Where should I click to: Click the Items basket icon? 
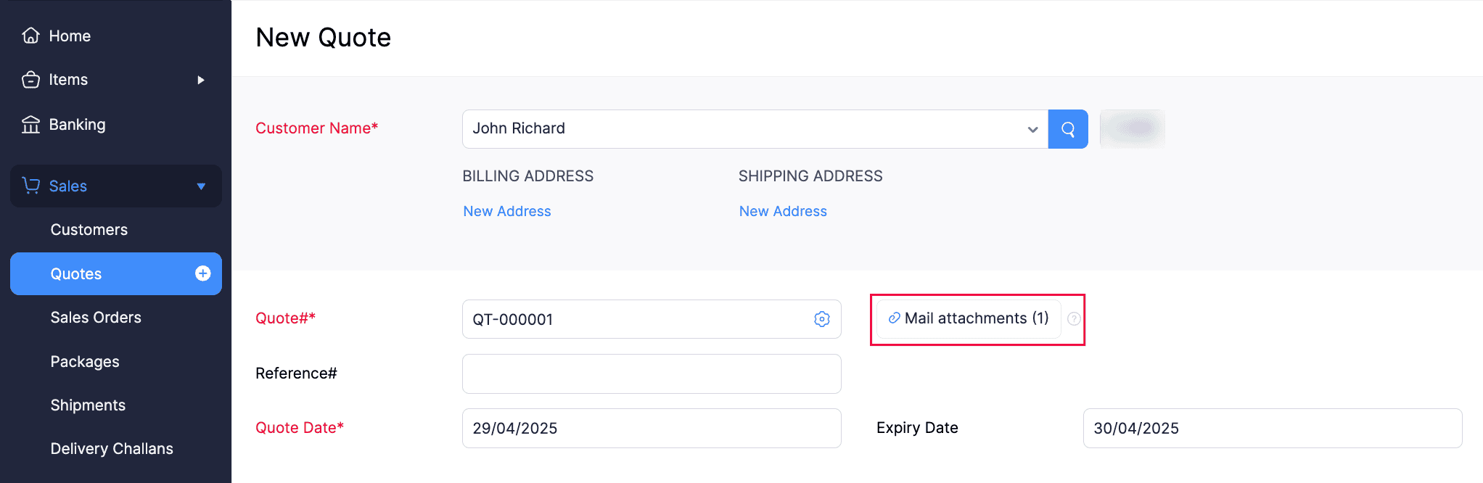[x=30, y=80]
